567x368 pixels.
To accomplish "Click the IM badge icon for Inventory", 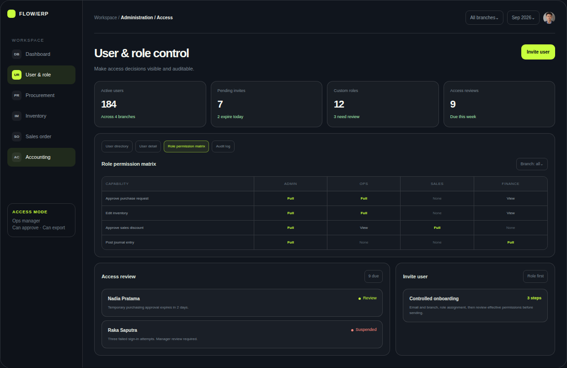I will [16, 116].
